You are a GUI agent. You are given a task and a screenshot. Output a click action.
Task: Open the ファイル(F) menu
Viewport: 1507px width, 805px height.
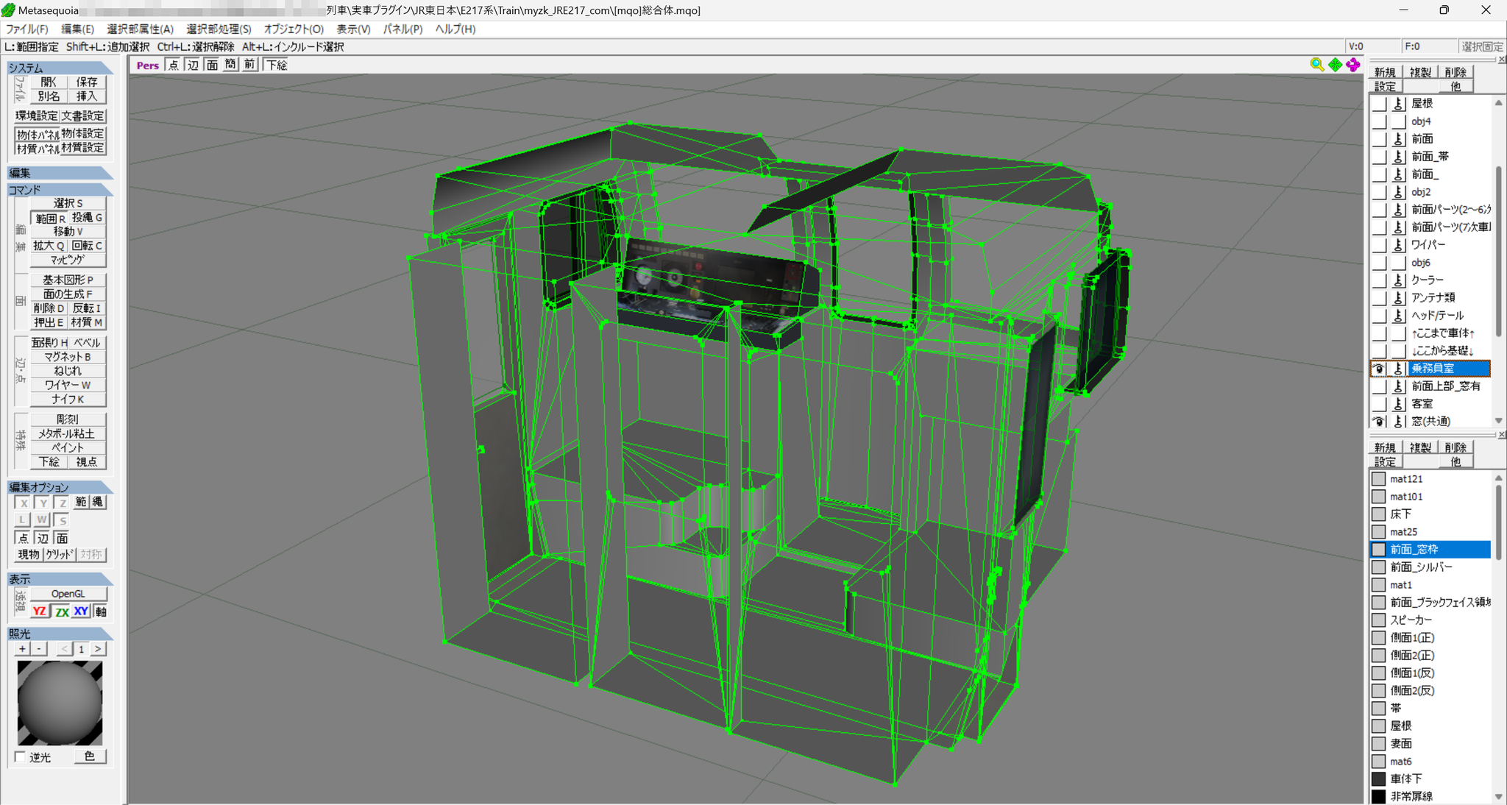pos(27,29)
